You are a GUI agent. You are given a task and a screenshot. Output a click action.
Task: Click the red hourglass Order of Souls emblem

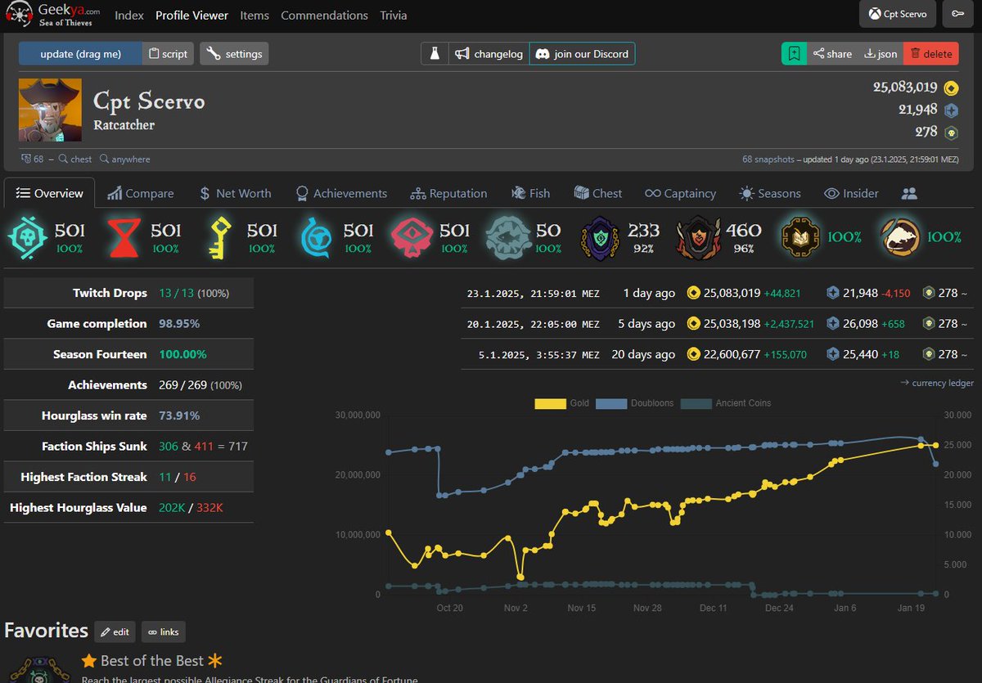pyautogui.click(x=123, y=237)
